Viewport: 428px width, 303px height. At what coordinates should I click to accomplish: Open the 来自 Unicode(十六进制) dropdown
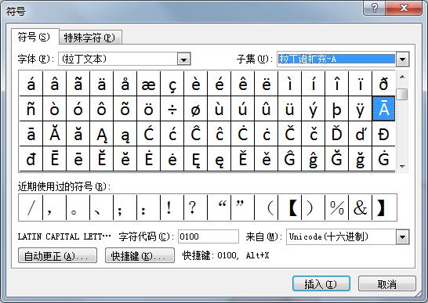click(402, 236)
